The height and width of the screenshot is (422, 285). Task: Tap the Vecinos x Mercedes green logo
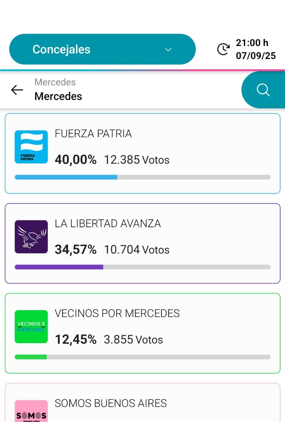tap(31, 326)
